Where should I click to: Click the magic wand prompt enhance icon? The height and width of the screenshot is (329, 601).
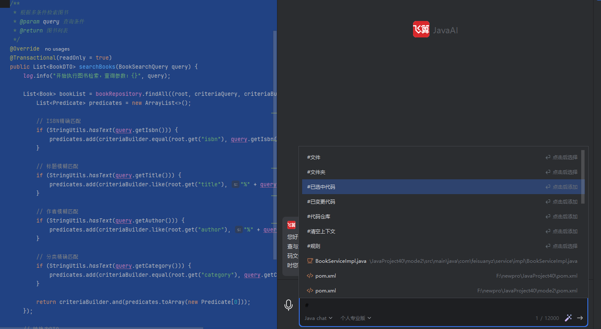tap(568, 318)
